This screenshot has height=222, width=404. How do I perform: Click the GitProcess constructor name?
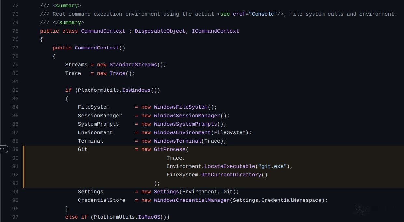pos(170,149)
